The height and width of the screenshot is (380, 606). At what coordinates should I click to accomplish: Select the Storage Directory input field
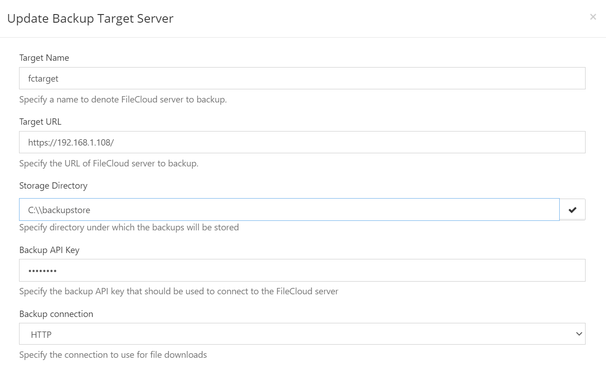(289, 209)
